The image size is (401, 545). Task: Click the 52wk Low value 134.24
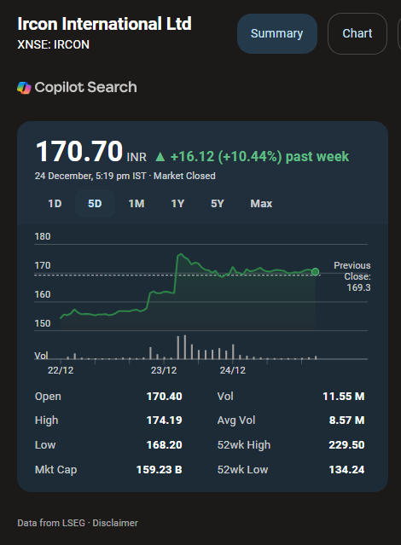(x=346, y=470)
